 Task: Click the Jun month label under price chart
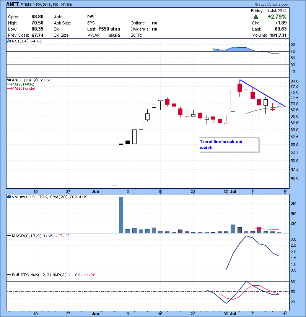95,191
